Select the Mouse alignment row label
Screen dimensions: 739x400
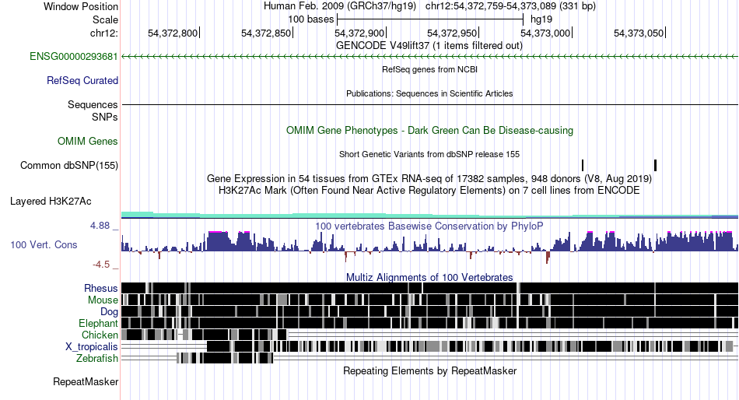coord(103,300)
